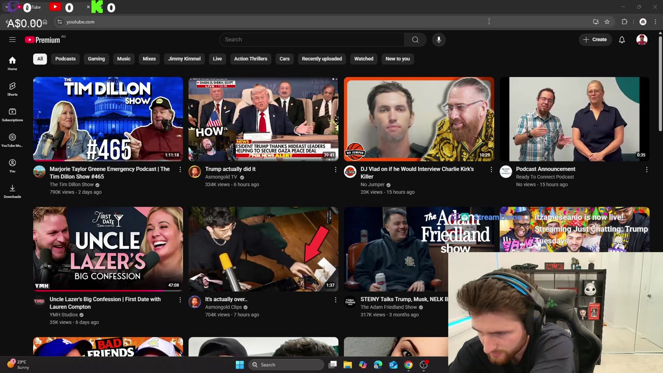Play the Tim Dillon Show #465 thumbnail
The image size is (663, 373).
108,119
